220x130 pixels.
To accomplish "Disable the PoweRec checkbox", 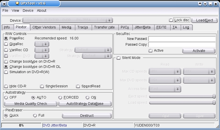I will (6, 38).
